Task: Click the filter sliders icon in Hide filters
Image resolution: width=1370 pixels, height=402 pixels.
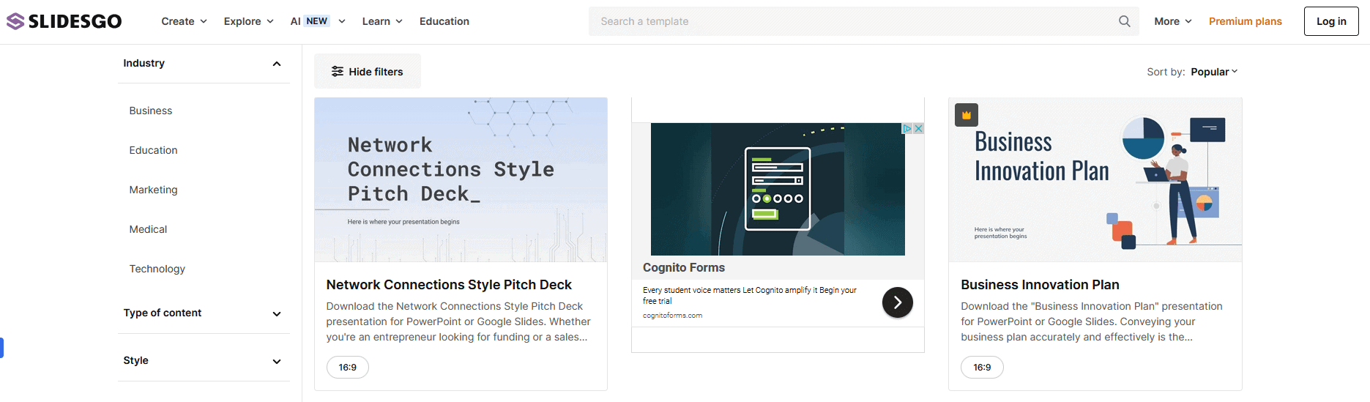Action: [x=337, y=71]
